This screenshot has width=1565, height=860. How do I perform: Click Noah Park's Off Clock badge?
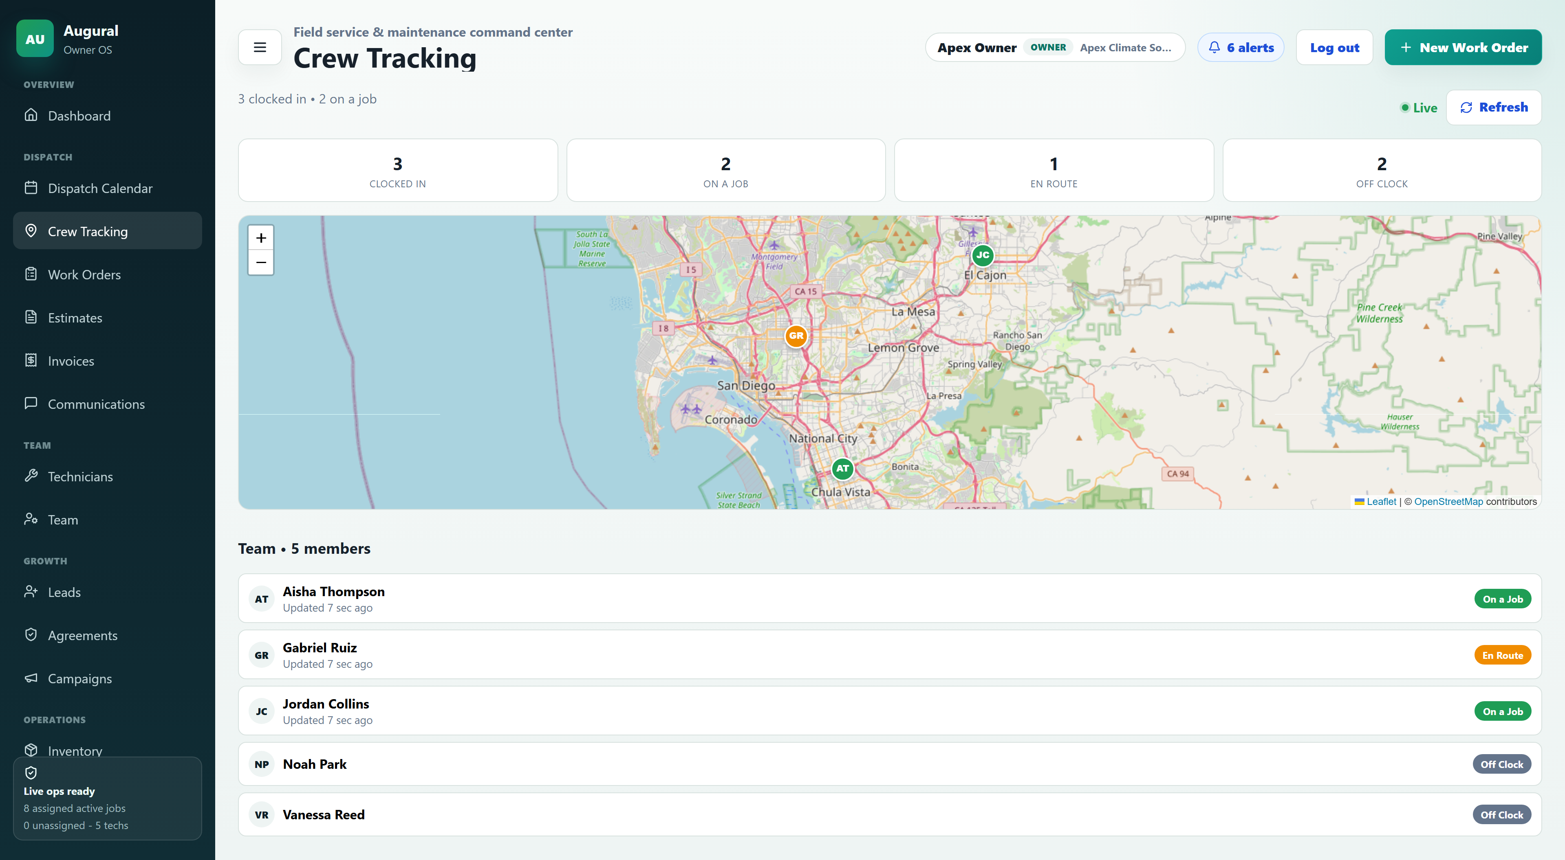pyautogui.click(x=1501, y=764)
